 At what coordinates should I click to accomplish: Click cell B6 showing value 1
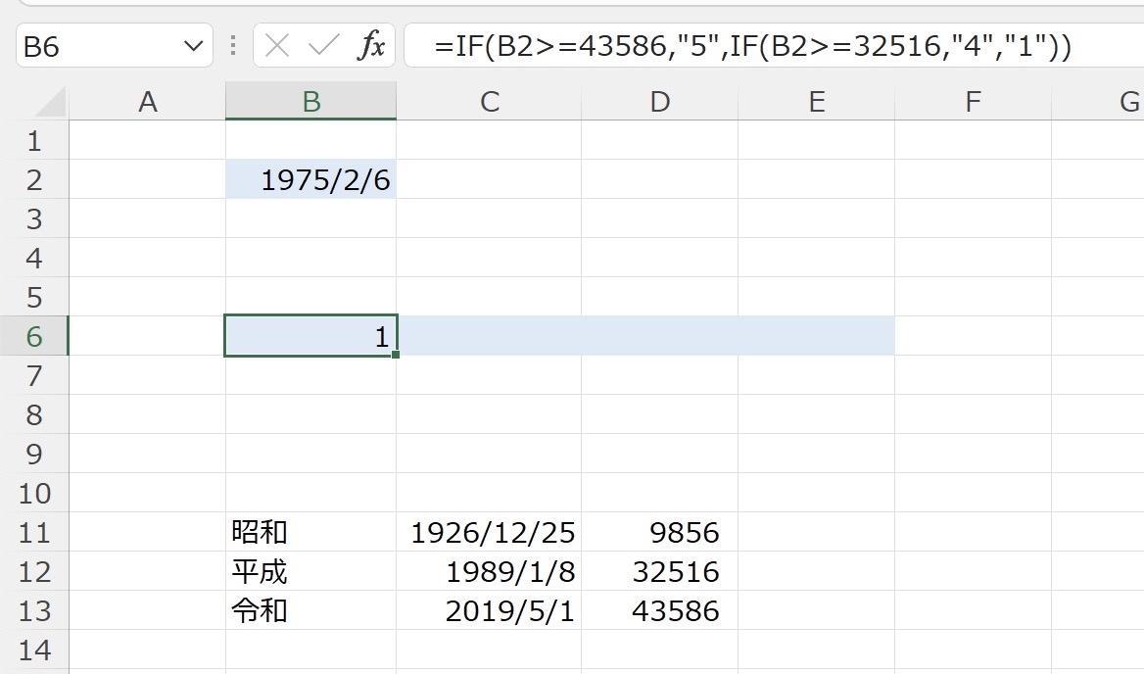(x=310, y=336)
